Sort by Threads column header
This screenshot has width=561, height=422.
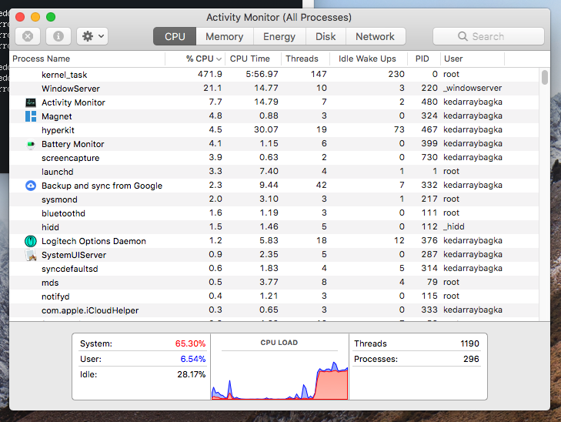coord(306,59)
